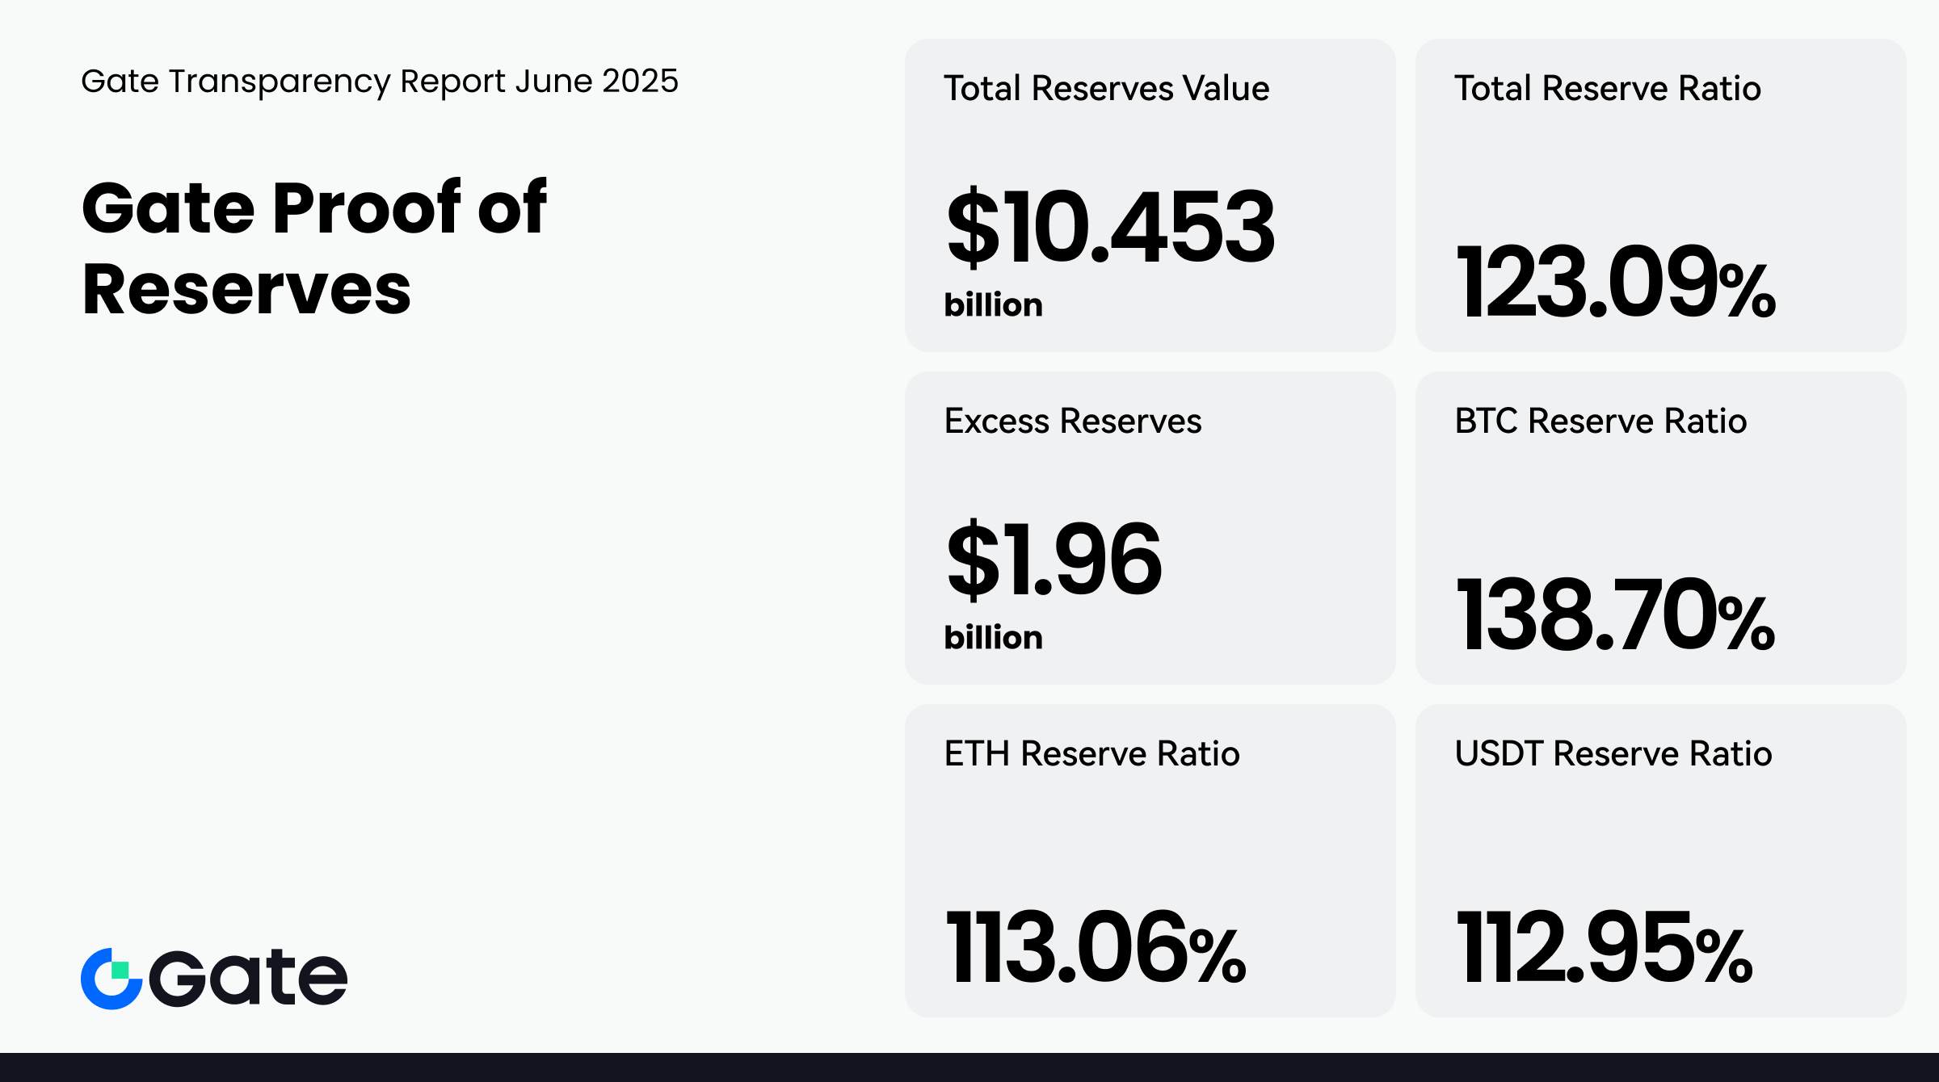
Task: Click the 'Total Reserves Value' card label
Action: 1106,88
